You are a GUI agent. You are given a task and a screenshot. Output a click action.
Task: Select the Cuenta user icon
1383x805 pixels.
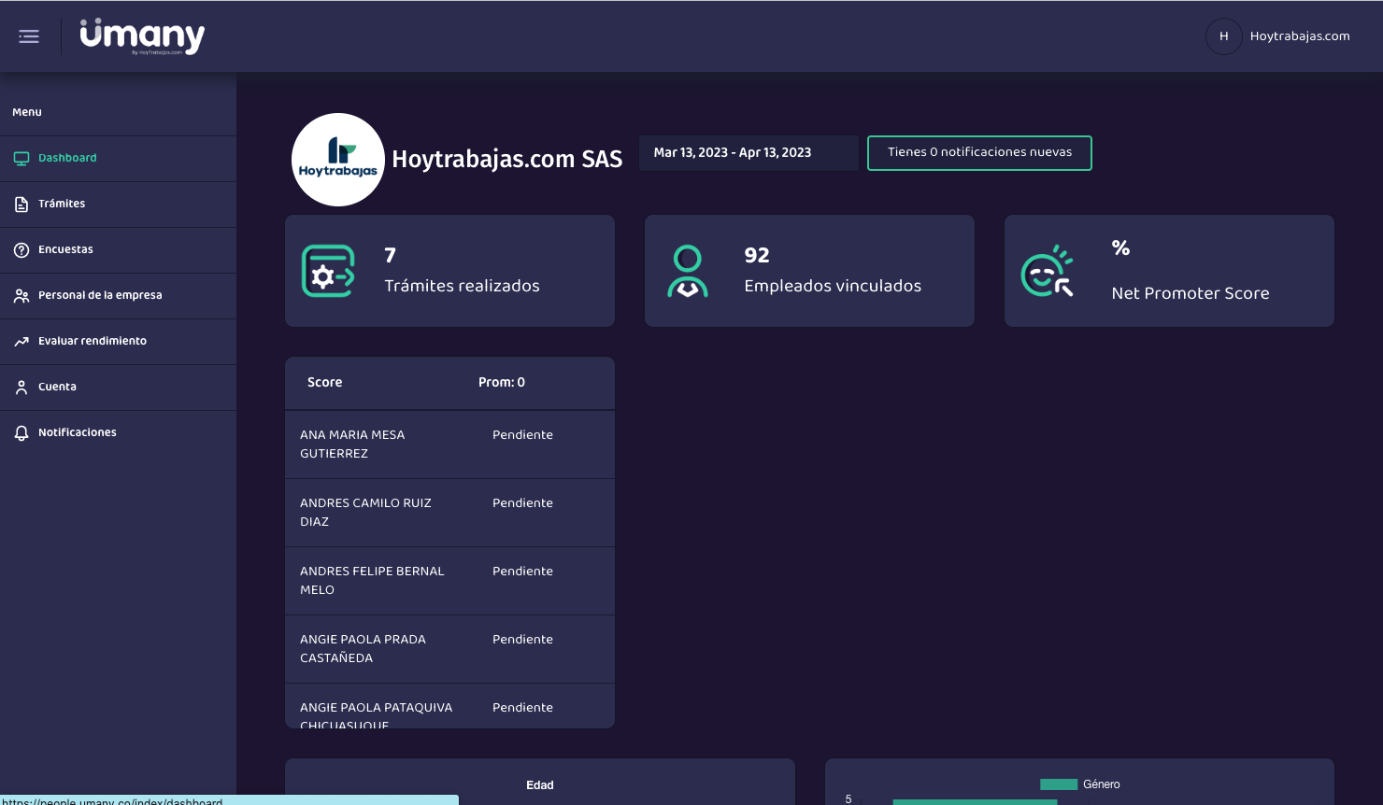pyautogui.click(x=21, y=388)
